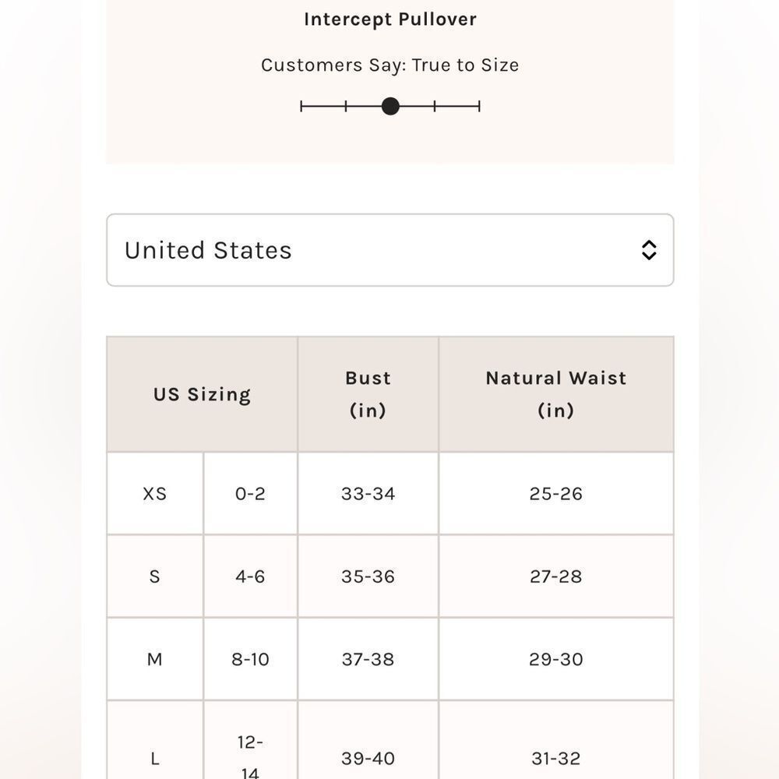Select the Natural Waist (in) column header
Viewport: 779px width, 779px height.
(x=556, y=394)
